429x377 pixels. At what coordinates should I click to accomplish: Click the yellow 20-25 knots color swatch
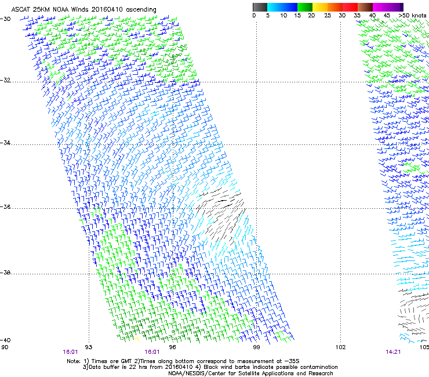tap(320, 7)
